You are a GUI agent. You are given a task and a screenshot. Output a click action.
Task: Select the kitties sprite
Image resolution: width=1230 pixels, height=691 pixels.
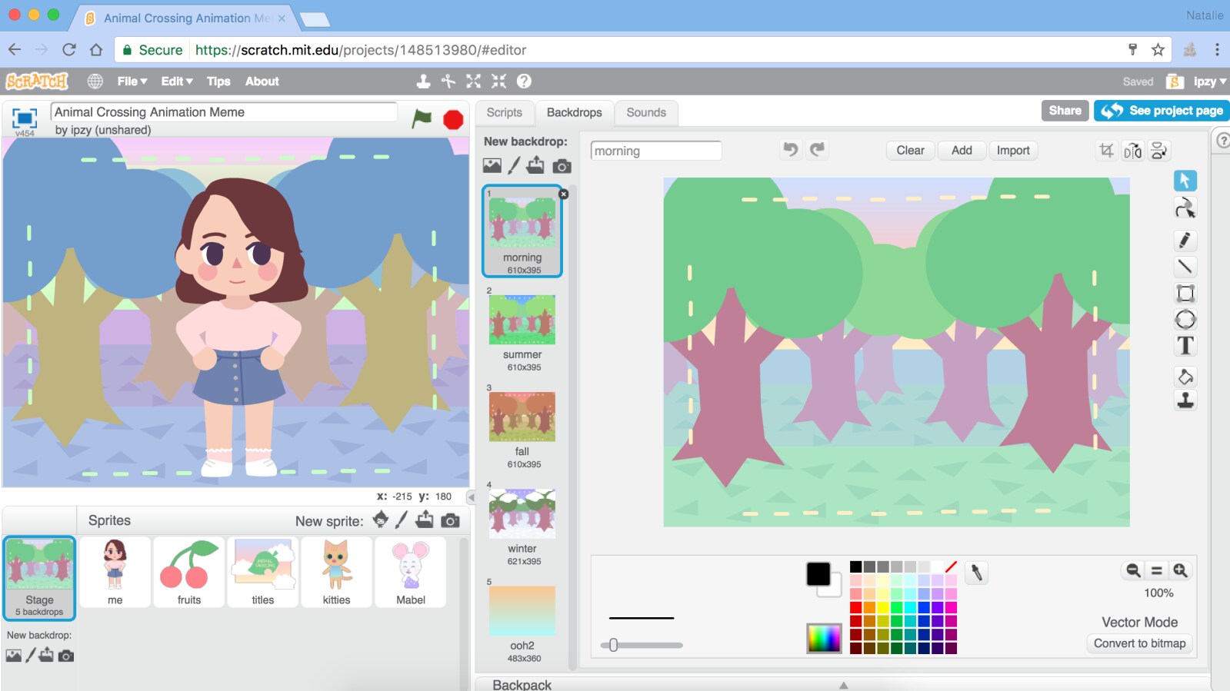coord(336,572)
